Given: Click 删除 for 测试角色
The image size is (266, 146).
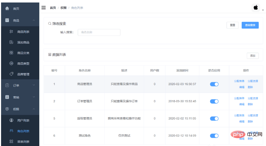Looking at the screenshot, I should [250, 139].
